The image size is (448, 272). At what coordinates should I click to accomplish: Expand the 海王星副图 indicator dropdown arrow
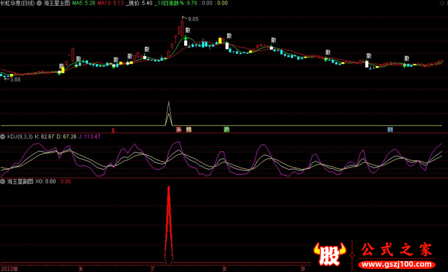pyautogui.click(x=3, y=181)
